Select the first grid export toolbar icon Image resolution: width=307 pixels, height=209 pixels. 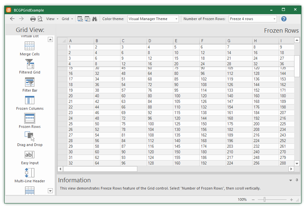pos(80,19)
